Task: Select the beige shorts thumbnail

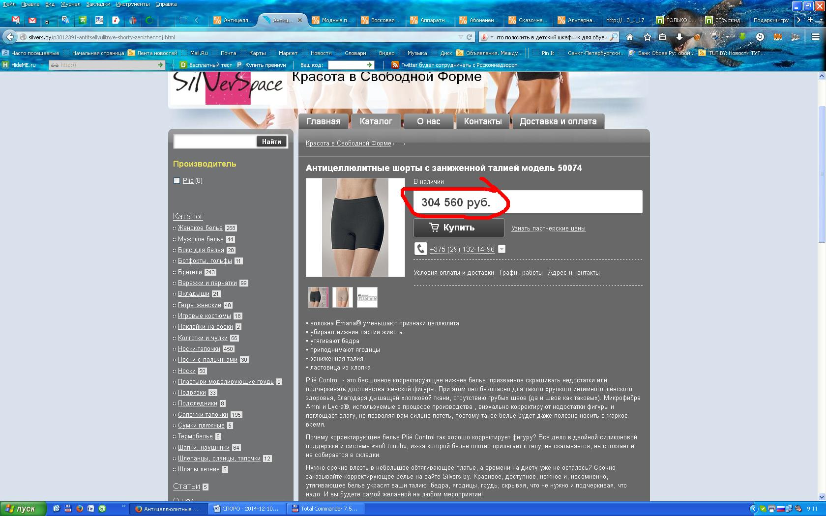Action: 342,297
